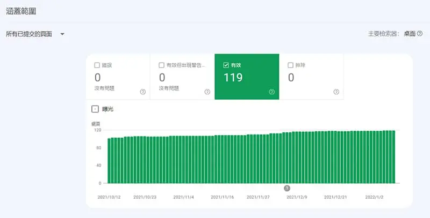Enable the 錯誤 checkbox

[x=97, y=65]
